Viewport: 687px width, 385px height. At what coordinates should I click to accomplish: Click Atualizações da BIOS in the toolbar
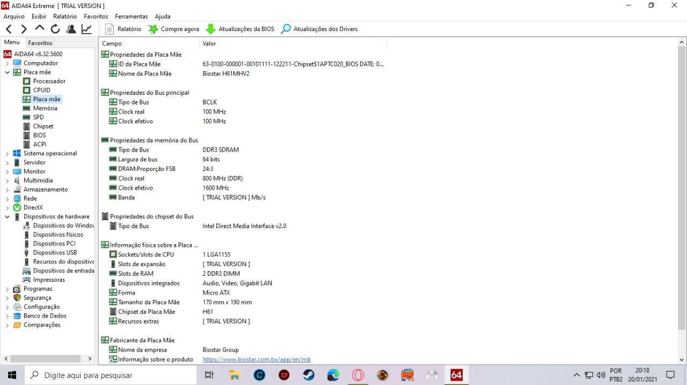click(240, 29)
